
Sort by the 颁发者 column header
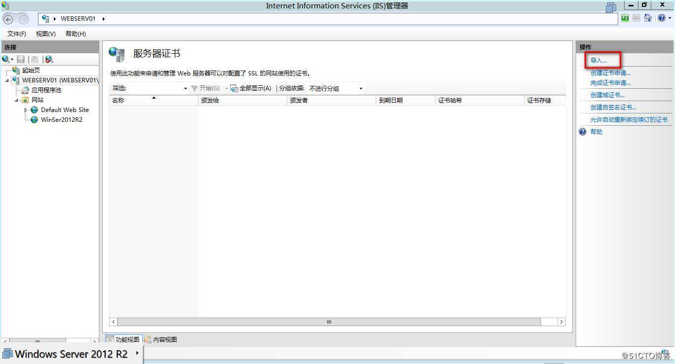click(331, 100)
